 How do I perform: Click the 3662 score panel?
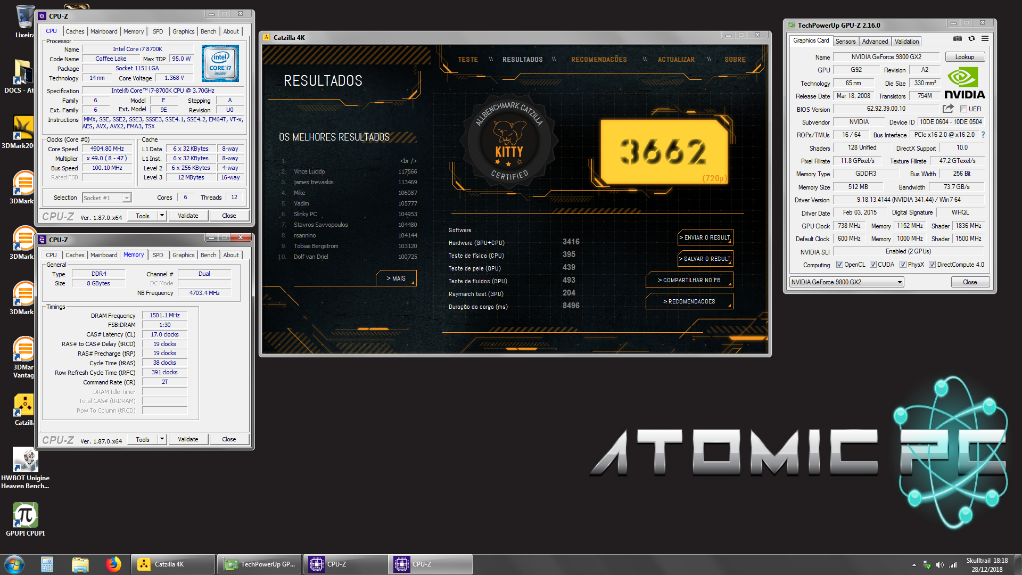click(x=663, y=151)
